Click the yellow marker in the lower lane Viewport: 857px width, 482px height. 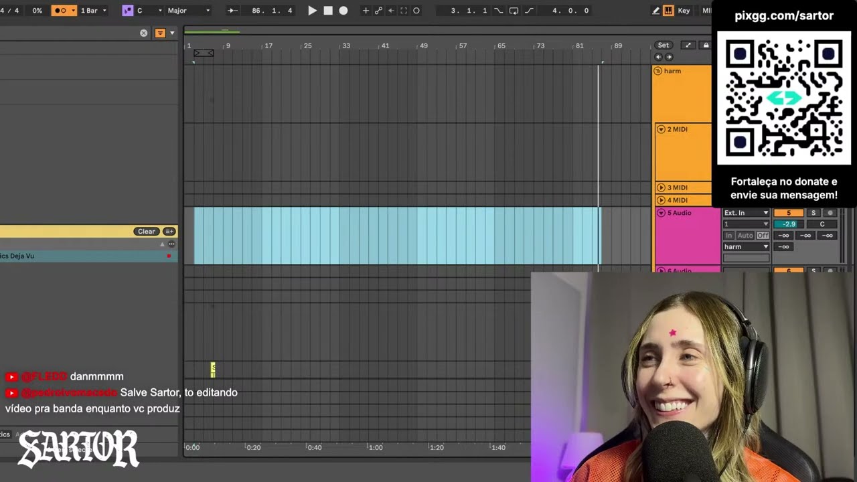tap(213, 369)
